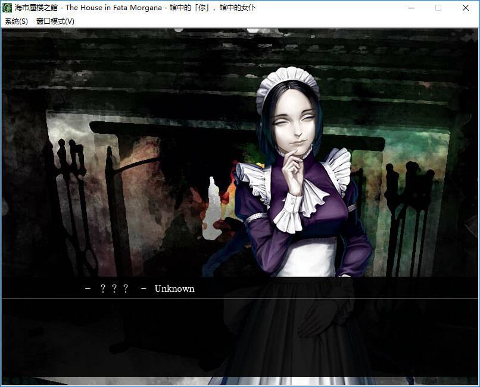Close the game window
This screenshot has width=480, height=387.
pyautogui.click(x=466, y=8)
